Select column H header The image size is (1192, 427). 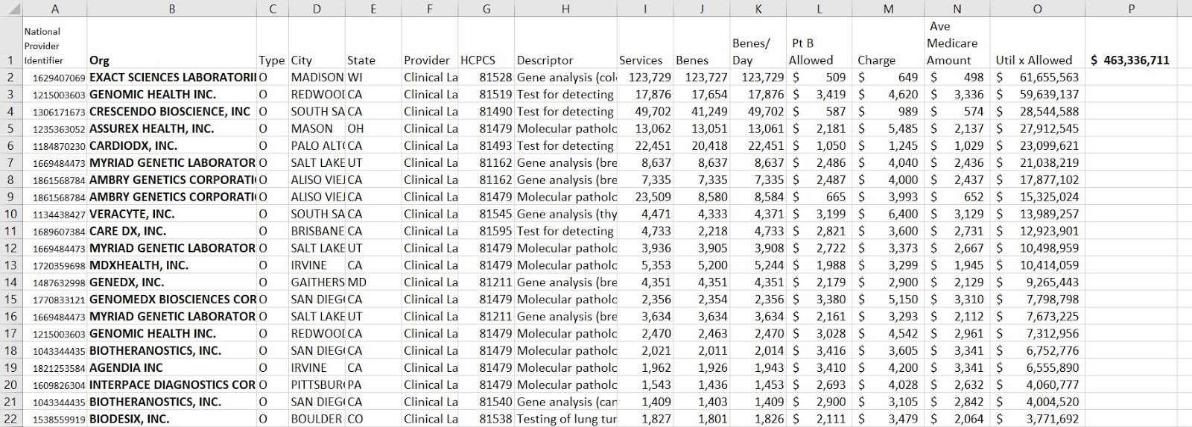coord(565,9)
